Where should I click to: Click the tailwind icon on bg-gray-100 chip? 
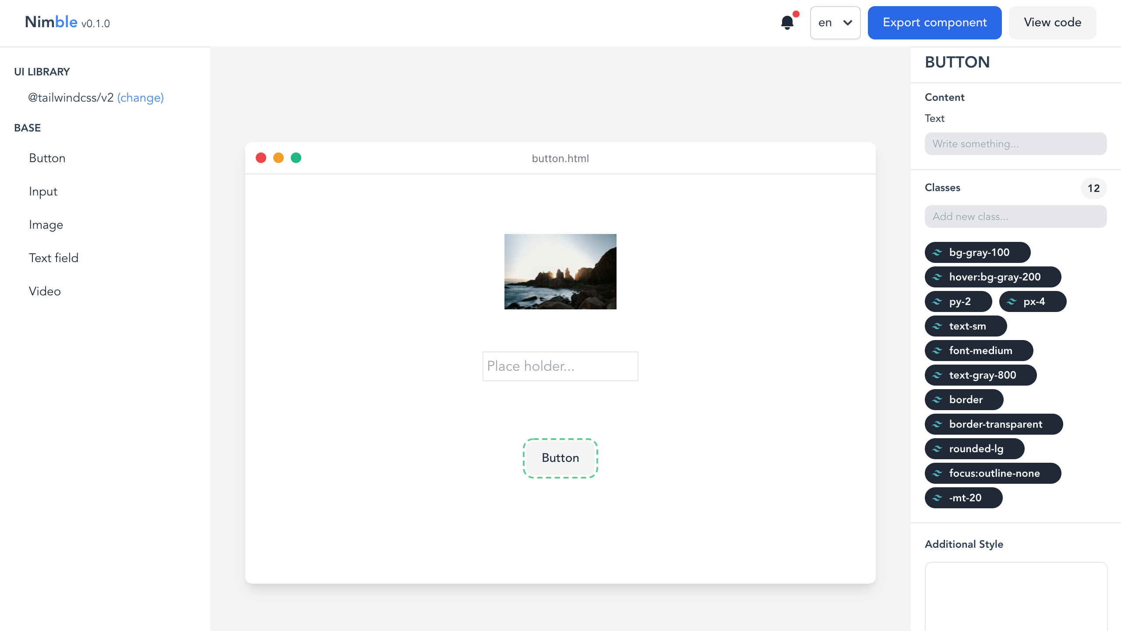937,252
